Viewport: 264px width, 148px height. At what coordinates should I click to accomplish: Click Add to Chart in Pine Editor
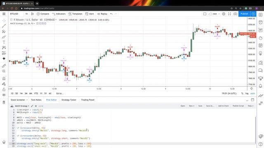click(x=224, y=106)
